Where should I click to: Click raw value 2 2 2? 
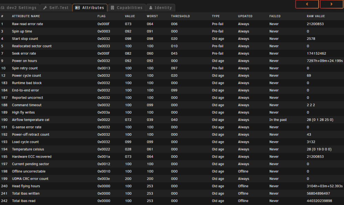pyautogui.click(x=311, y=105)
